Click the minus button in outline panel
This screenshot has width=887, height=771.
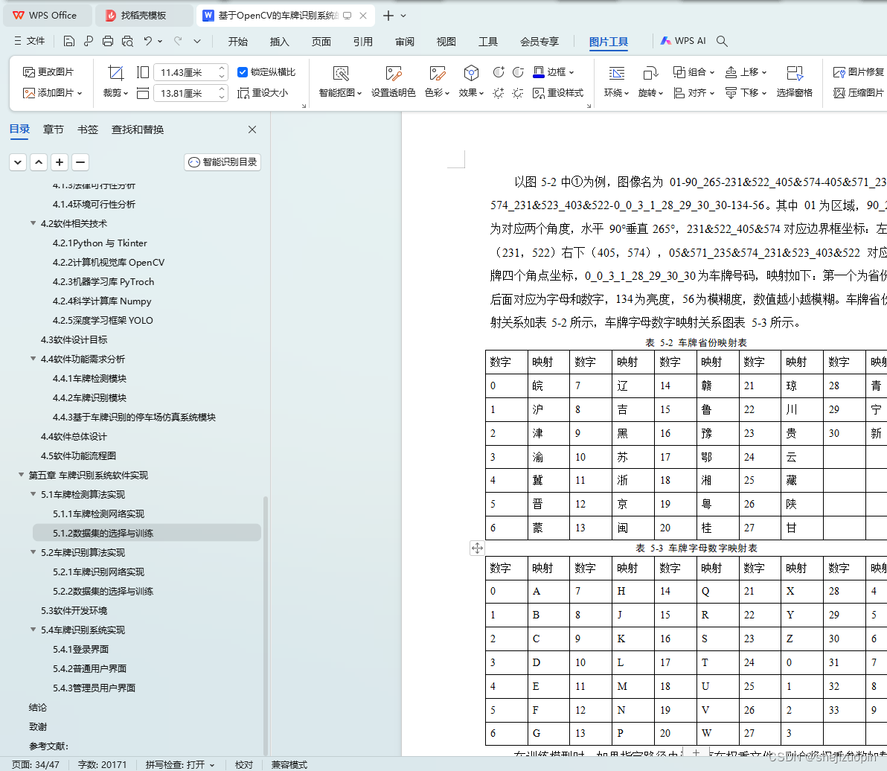pos(80,162)
